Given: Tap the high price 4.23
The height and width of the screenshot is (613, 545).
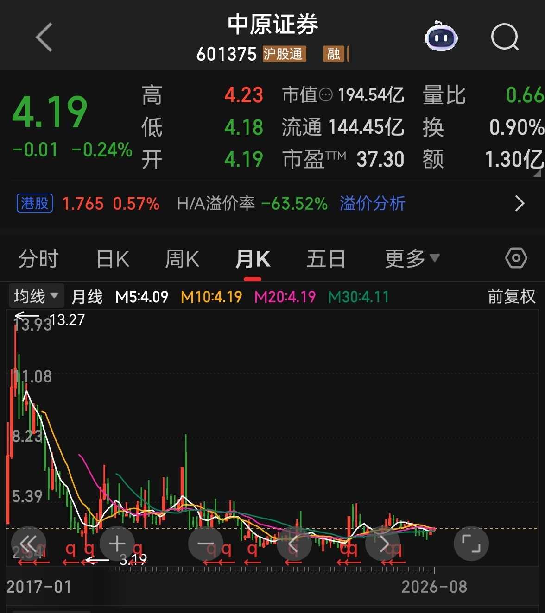Looking at the screenshot, I should click(x=244, y=95).
